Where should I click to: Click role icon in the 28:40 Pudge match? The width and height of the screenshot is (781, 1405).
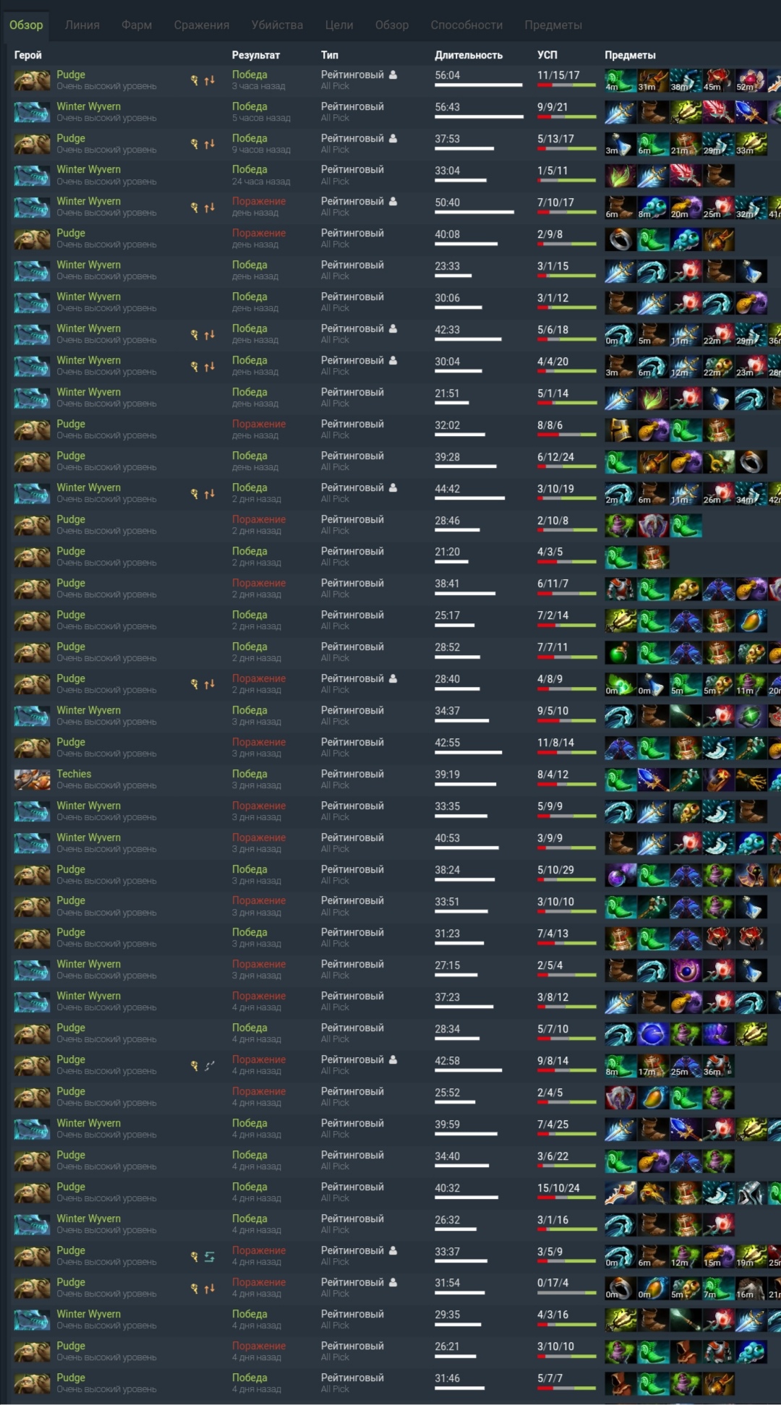coord(194,684)
